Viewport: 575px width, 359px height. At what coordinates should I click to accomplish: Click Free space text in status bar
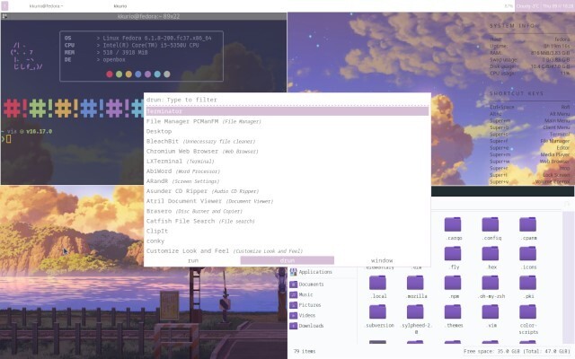click(x=517, y=351)
